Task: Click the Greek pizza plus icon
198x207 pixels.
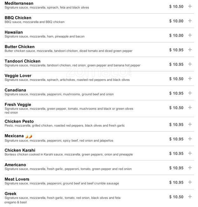Action: click(x=190, y=197)
